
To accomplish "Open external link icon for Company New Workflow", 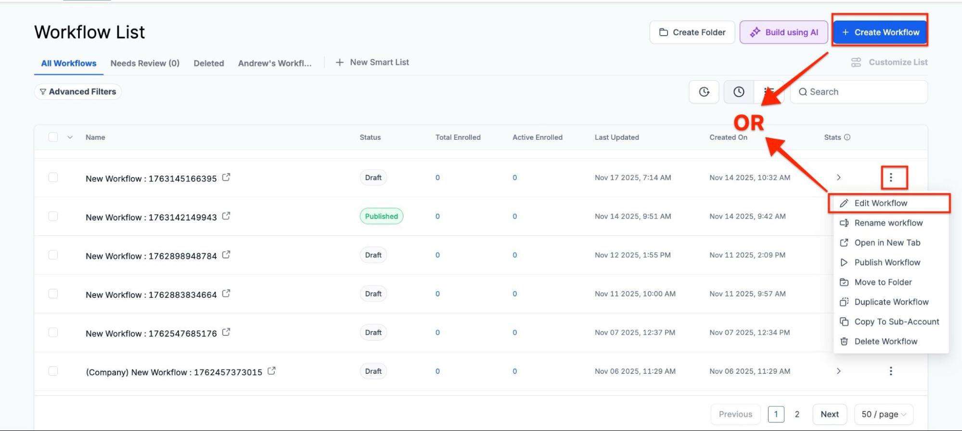I will coord(271,371).
